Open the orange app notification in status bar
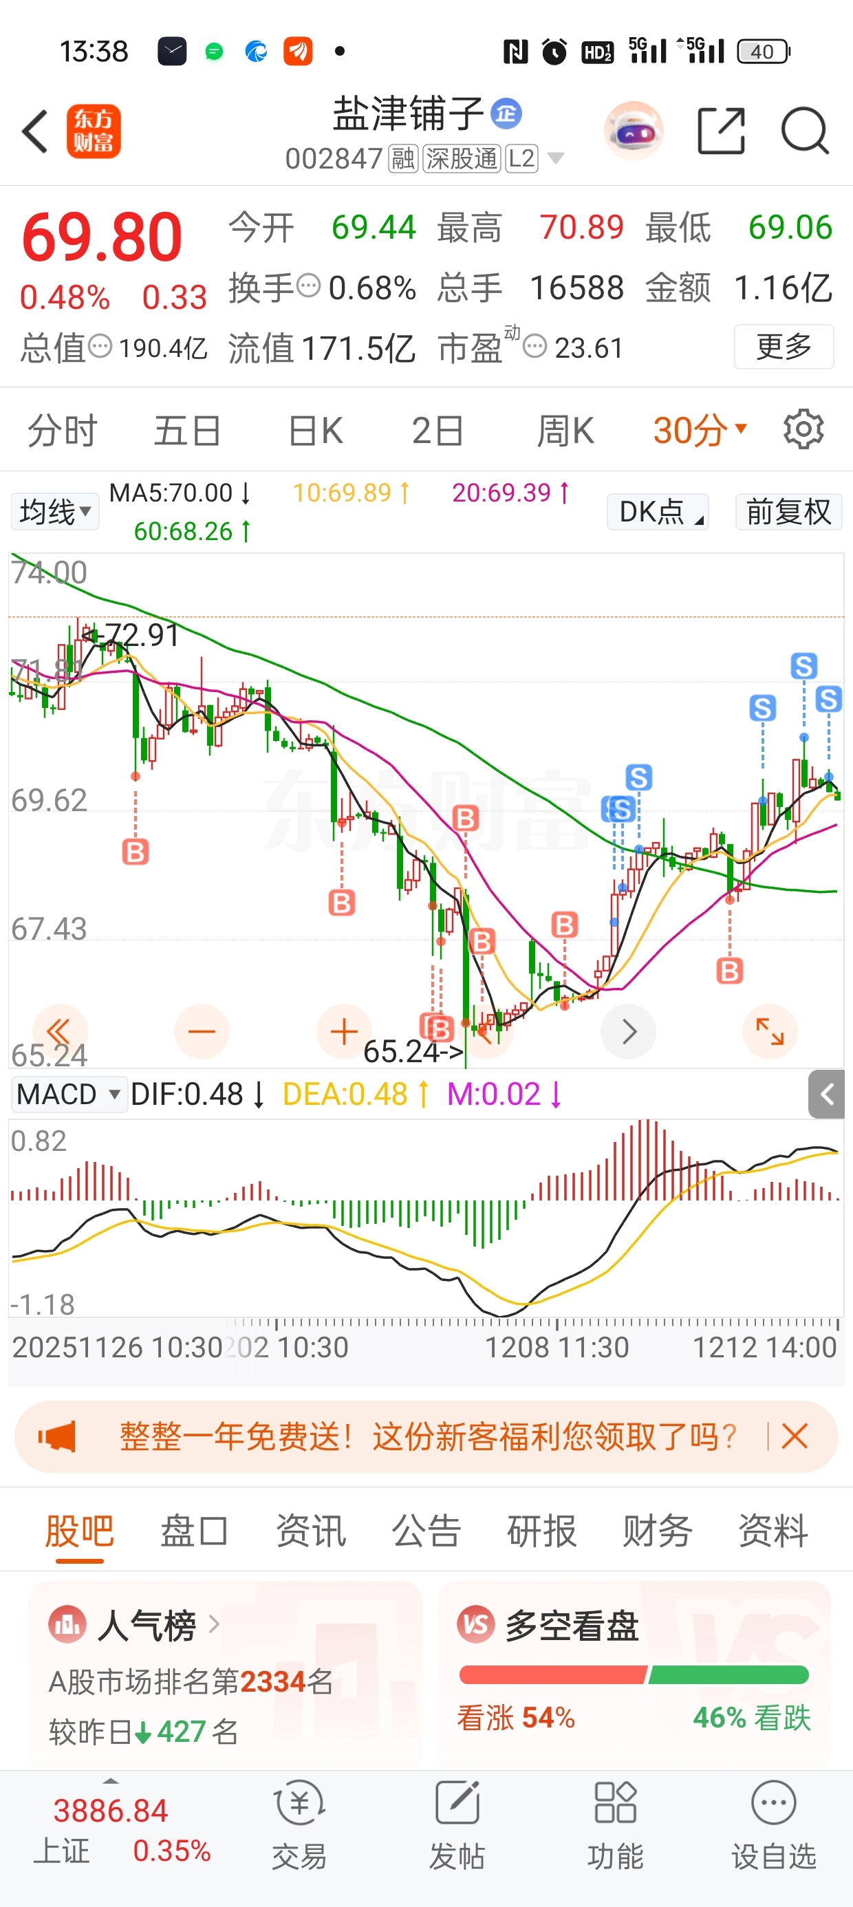853x1907 pixels. click(x=298, y=51)
